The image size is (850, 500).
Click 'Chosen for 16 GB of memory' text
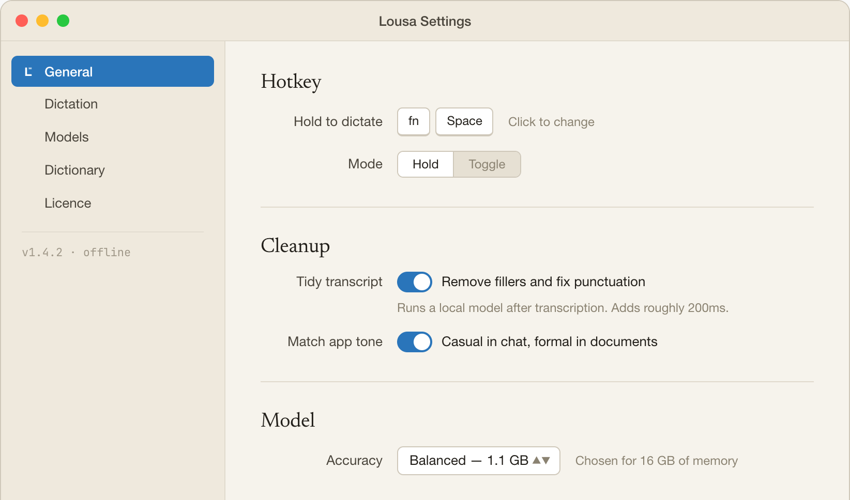[x=657, y=461]
